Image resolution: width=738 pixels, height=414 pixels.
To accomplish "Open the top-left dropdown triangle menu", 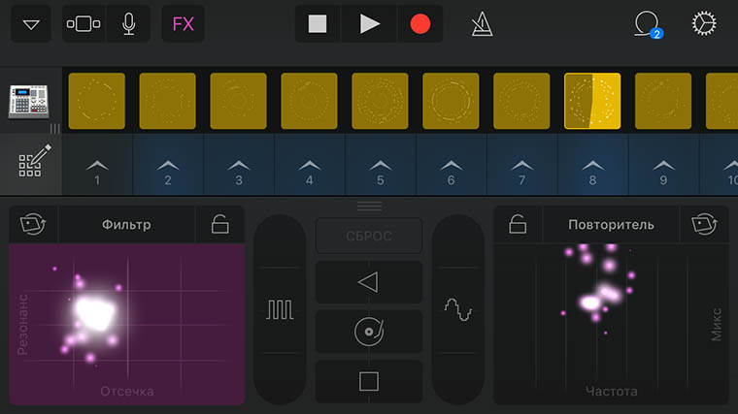I will 31,24.
